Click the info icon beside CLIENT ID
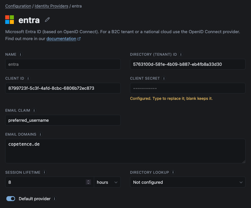251x208 pixels. click(28, 78)
